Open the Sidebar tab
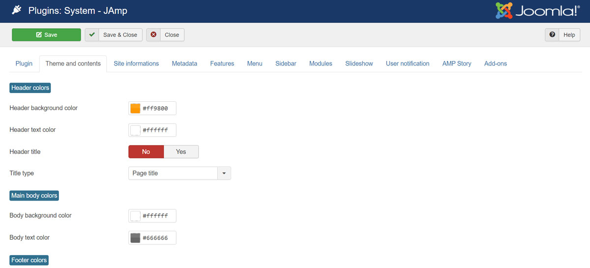This screenshot has height=268, width=590. pyautogui.click(x=286, y=63)
